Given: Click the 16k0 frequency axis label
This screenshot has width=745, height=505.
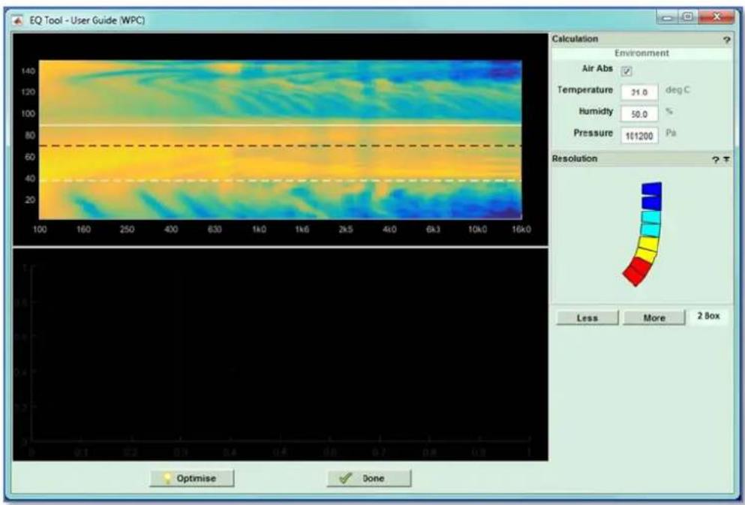Looking at the screenshot, I should tap(521, 230).
